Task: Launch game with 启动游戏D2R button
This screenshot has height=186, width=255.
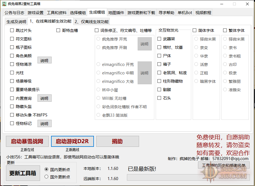Action: (x=72, y=141)
